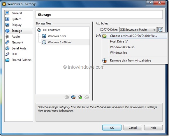169x136 pixels.
Task: Click the add CD/DVD attachment icon below tree
Action: pos(67,97)
